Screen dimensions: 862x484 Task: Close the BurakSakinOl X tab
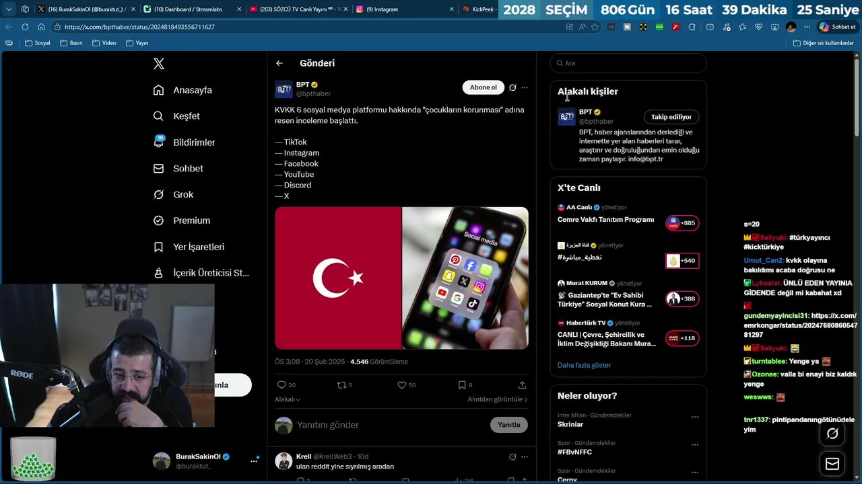(133, 9)
